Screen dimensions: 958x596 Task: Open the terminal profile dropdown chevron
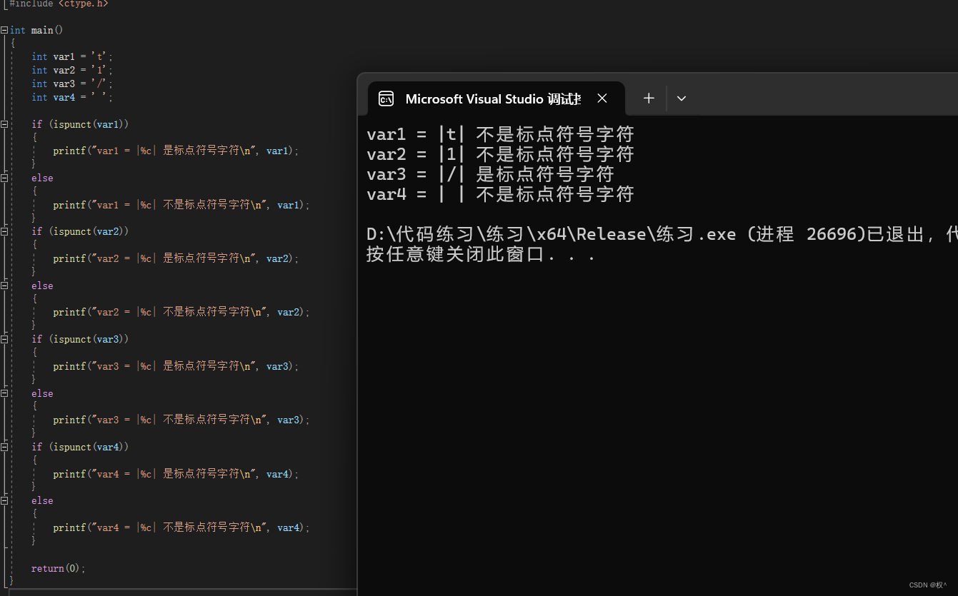click(682, 99)
